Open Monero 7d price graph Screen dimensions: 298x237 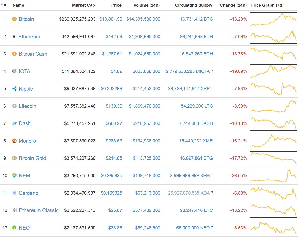[x=273, y=141]
